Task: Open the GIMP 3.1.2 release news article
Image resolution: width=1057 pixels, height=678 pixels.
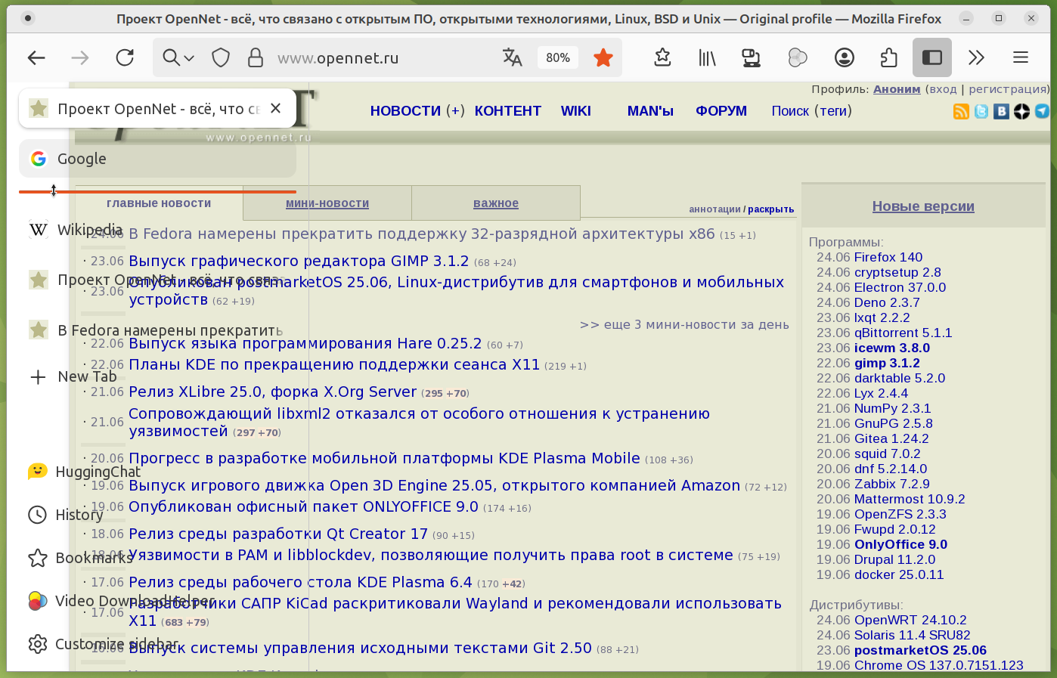Action: (299, 262)
